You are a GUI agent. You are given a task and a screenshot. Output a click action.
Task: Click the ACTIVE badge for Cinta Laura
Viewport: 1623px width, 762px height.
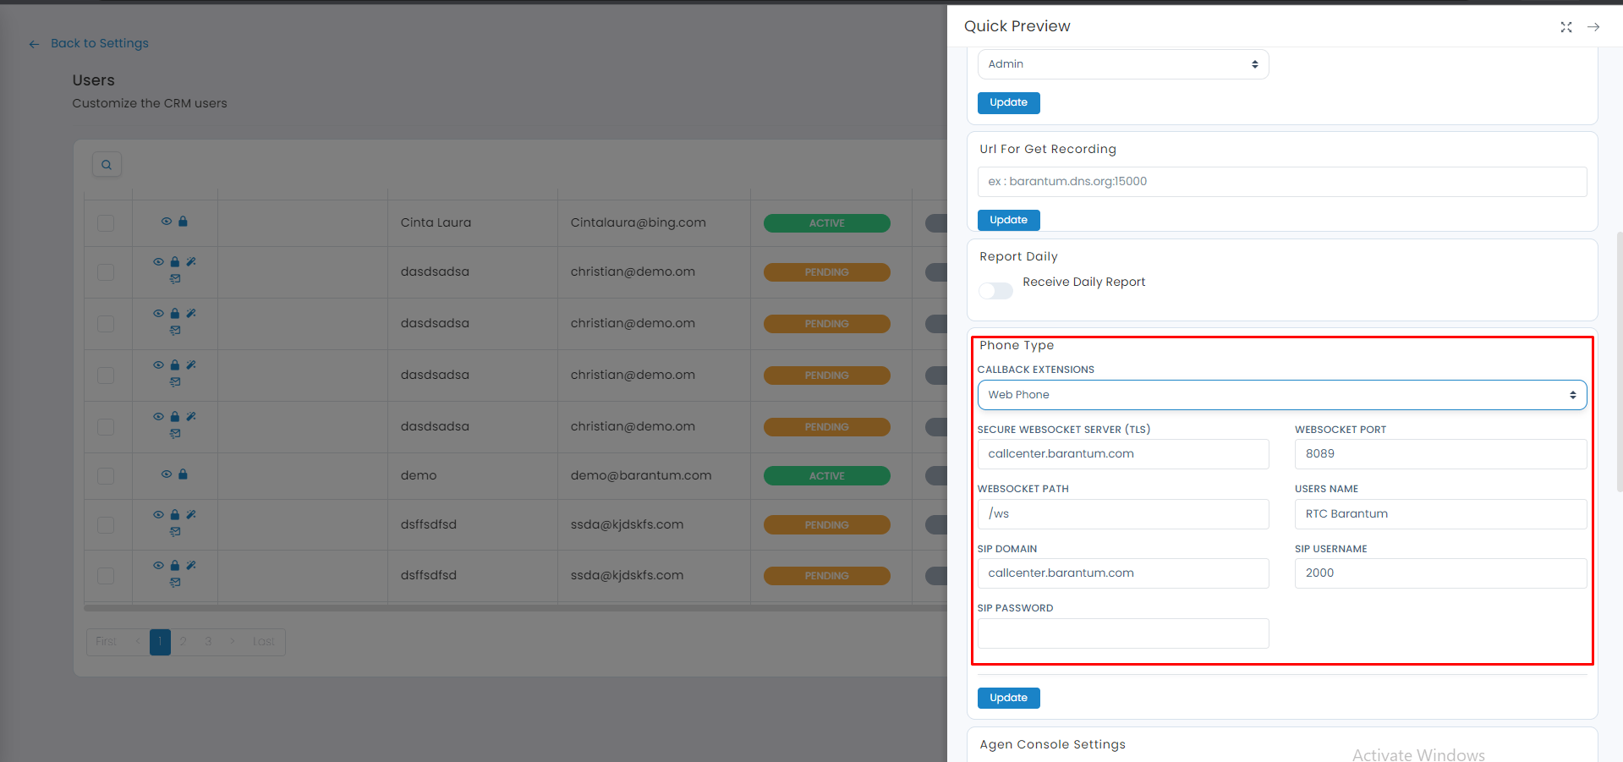(x=826, y=223)
